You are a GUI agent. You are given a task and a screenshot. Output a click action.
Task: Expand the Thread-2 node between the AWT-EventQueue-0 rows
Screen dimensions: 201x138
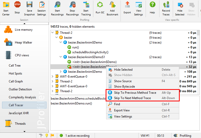52,81
